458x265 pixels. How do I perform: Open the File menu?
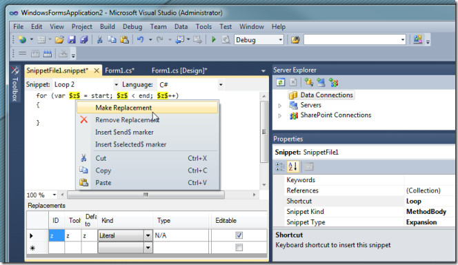coord(18,27)
